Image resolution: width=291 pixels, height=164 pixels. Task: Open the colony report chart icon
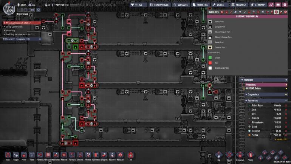[x=271, y=5]
